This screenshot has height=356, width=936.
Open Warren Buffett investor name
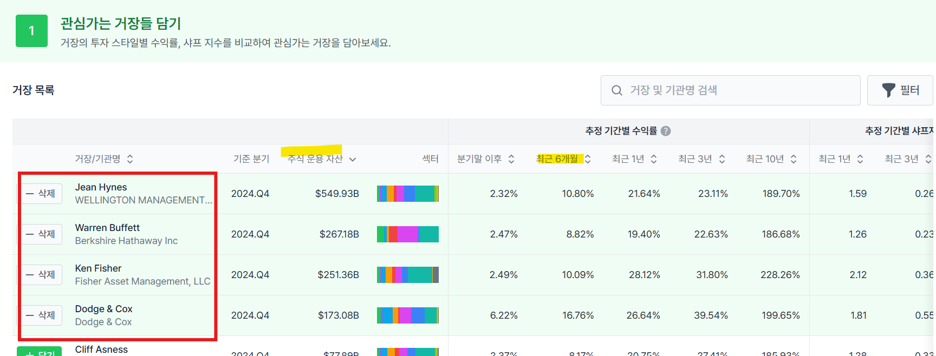[107, 228]
